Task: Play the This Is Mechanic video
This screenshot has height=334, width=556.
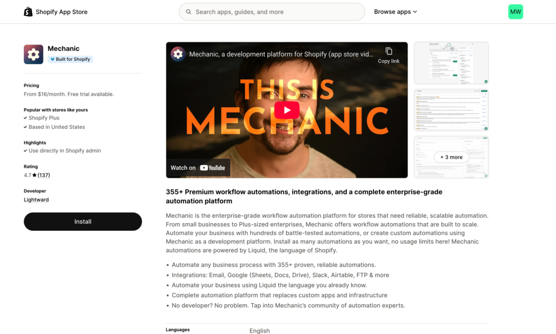Action: 286,109
